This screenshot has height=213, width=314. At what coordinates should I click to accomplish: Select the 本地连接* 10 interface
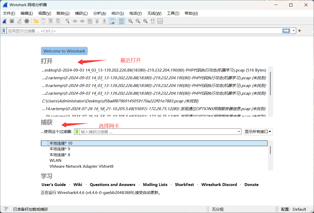point(154,143)
